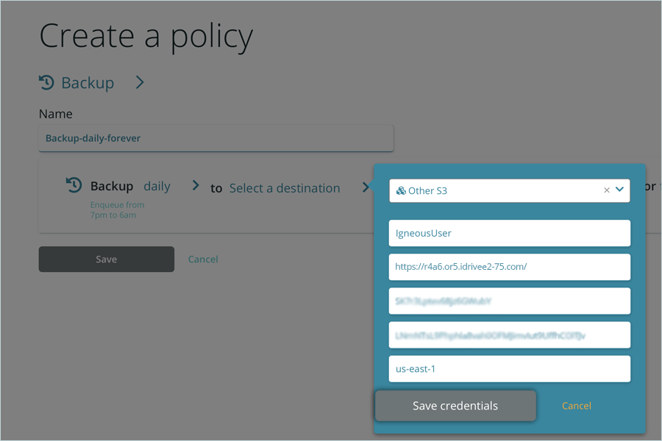Click the backup clock icon in the policy row

(74, 185)
